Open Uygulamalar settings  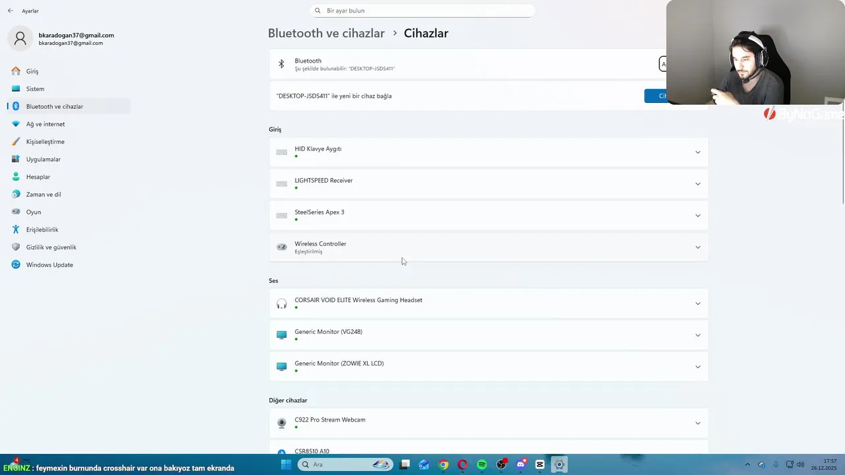69,159
